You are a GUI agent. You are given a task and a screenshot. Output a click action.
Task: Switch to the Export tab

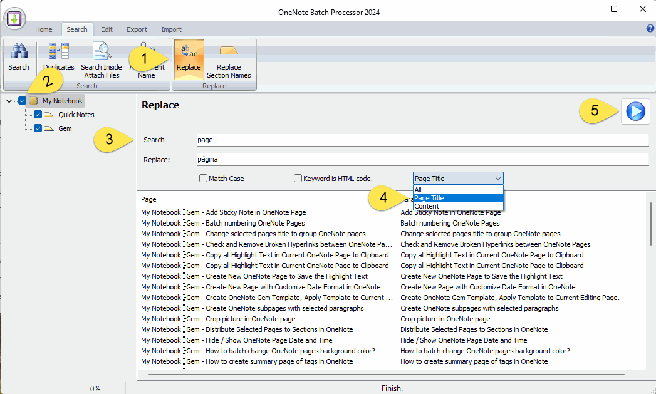pos(137,29)
